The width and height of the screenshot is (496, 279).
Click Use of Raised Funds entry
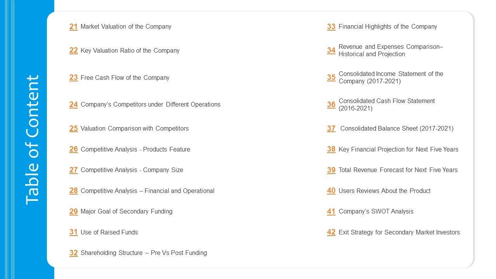point(109,232)
